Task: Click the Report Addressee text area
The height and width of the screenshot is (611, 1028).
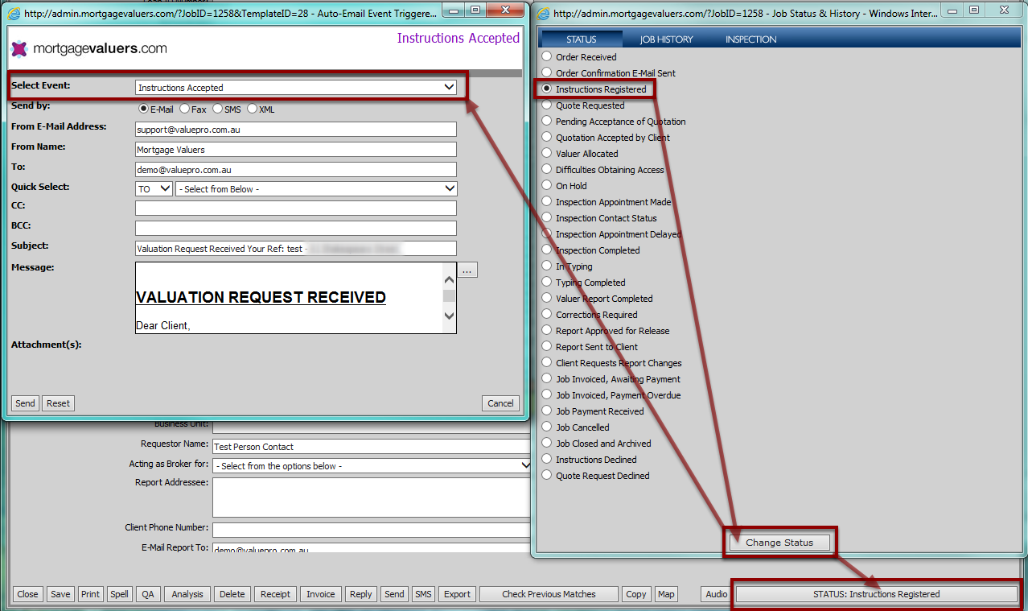Action: (x=372, y=497)
